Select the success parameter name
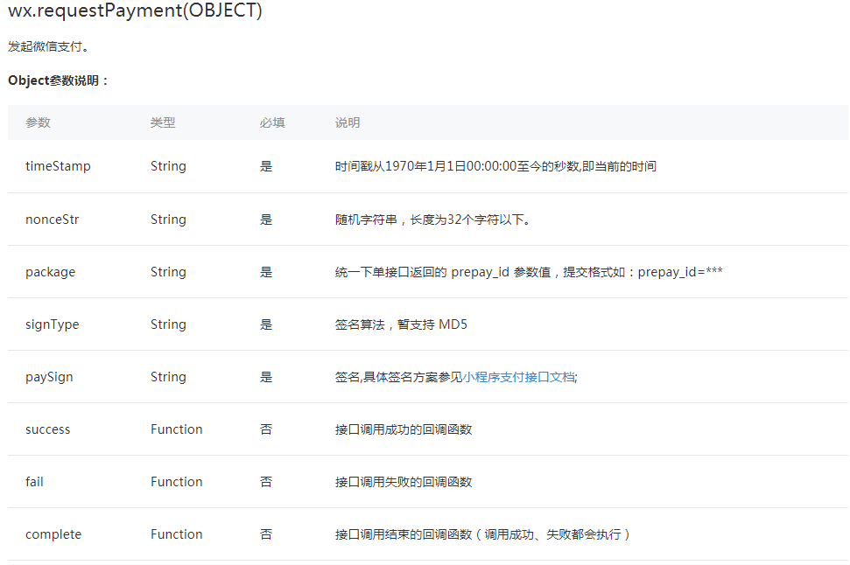The image size is (850, 565). tap(47, 429)
